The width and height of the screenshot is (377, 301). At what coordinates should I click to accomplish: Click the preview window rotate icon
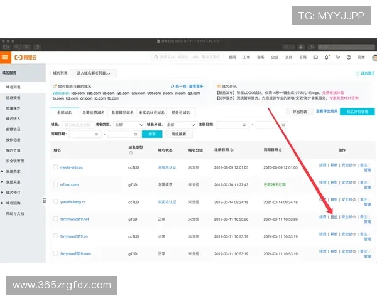[300, 47]
